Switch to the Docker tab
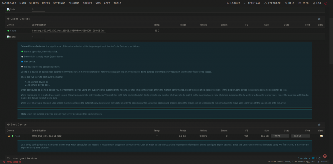Viewport: 333px width, 164px height. point(88,3)
